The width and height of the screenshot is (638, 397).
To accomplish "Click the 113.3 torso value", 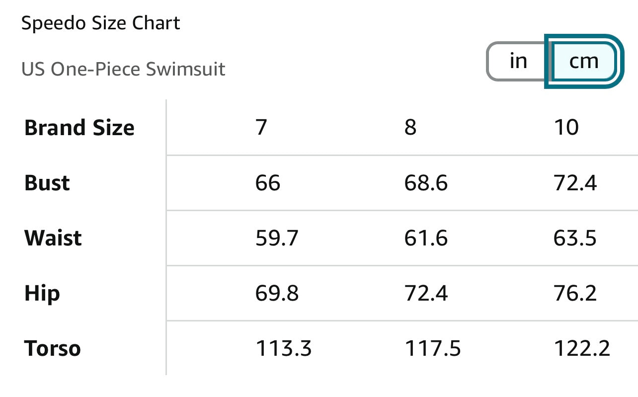I will [x=283, y=349].
